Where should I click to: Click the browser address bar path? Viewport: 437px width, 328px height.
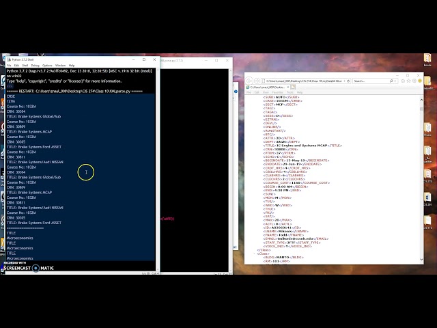tap(304, 81)
